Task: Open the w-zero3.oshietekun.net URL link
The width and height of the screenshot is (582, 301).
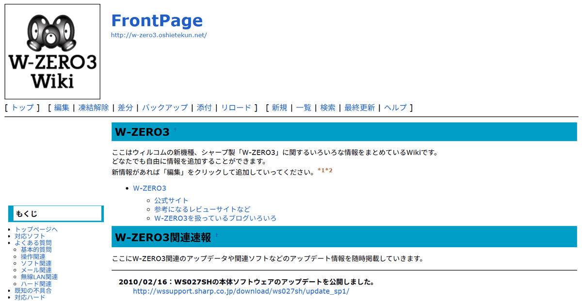Action: (x=159, y=35)
